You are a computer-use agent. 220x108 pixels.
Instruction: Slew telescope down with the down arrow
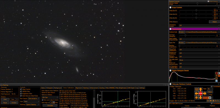[x=200, y=97]
